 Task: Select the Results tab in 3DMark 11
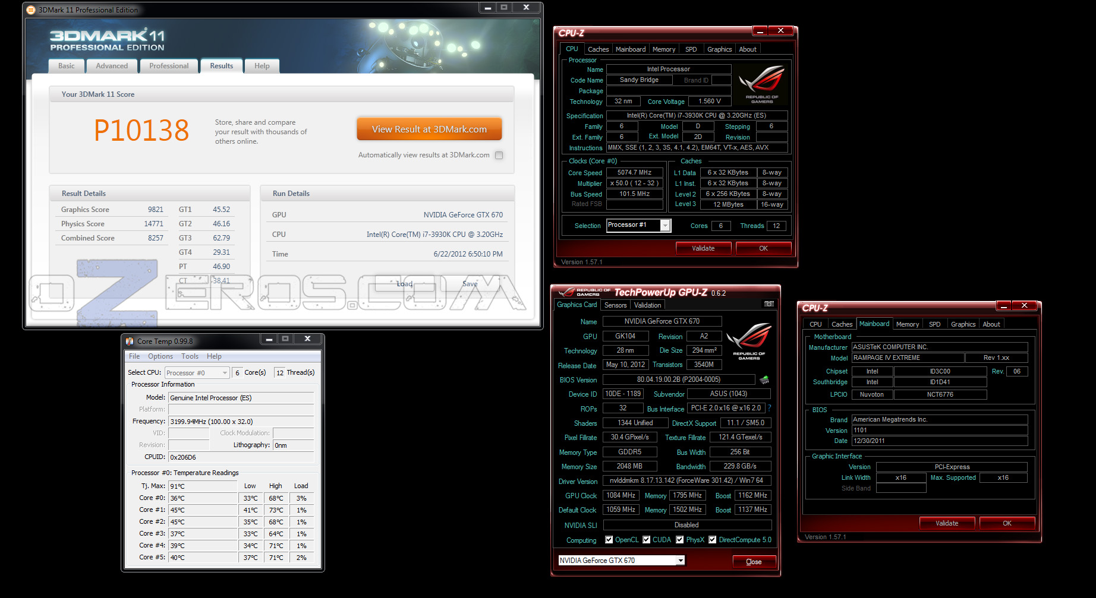click(x=221, y=66)
